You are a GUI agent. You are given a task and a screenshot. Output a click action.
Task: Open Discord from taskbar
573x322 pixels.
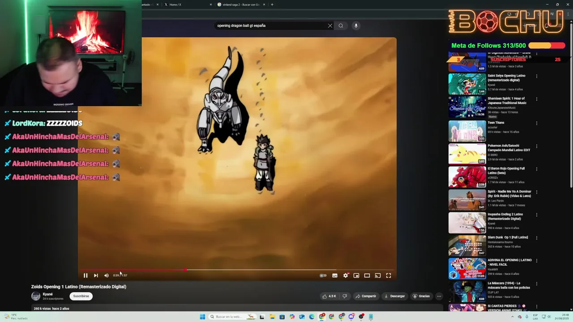tap(351, 317)
